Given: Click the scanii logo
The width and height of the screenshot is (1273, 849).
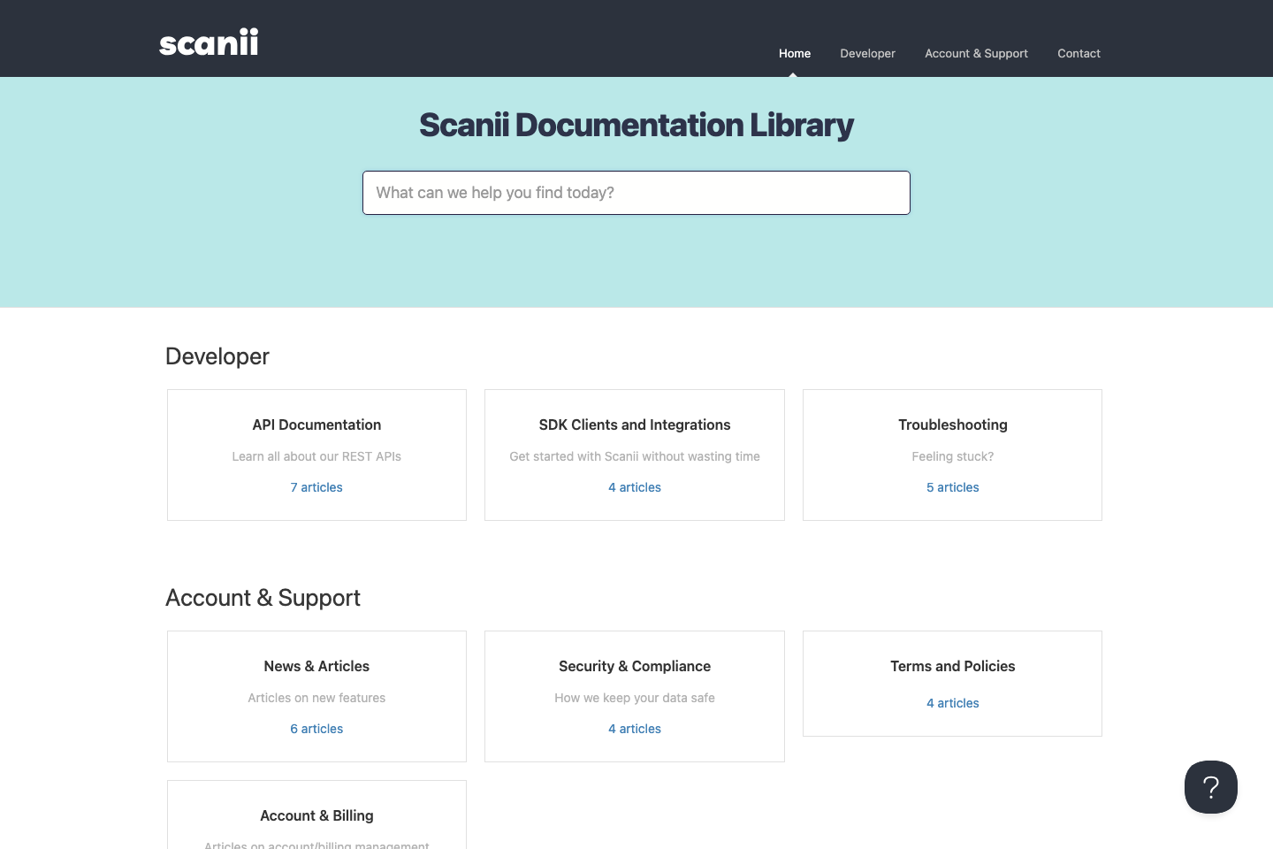Looking at the screenshot, I should point(209,42).
